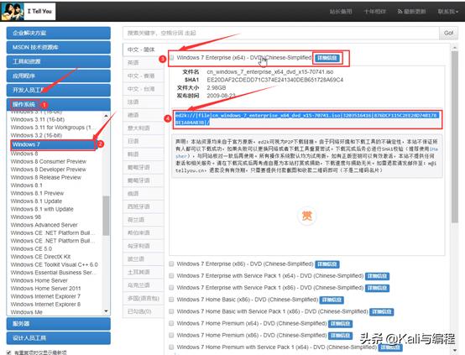This screenshot has width=465, height=355.
Task: Expand the 设计人员工具 section
Action: tap(59, 338)
